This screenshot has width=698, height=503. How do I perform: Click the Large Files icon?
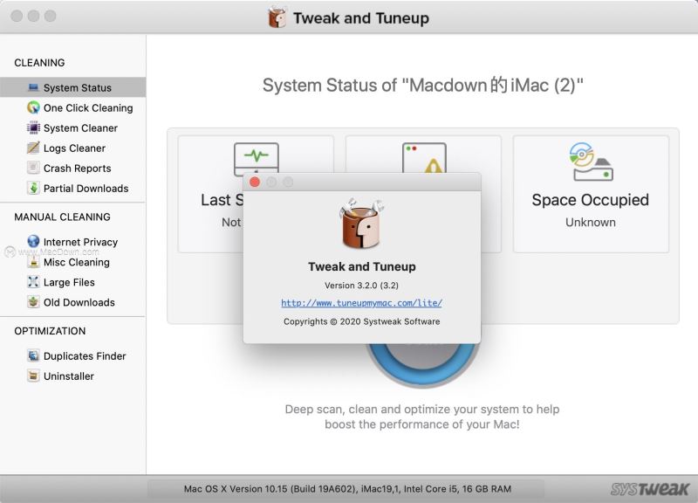(x=33, y=282)
